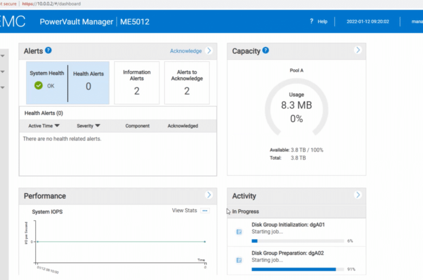Viewport: 423px width, 280px height.
Task: Click the Help link in header
Action: coord(322,22)
